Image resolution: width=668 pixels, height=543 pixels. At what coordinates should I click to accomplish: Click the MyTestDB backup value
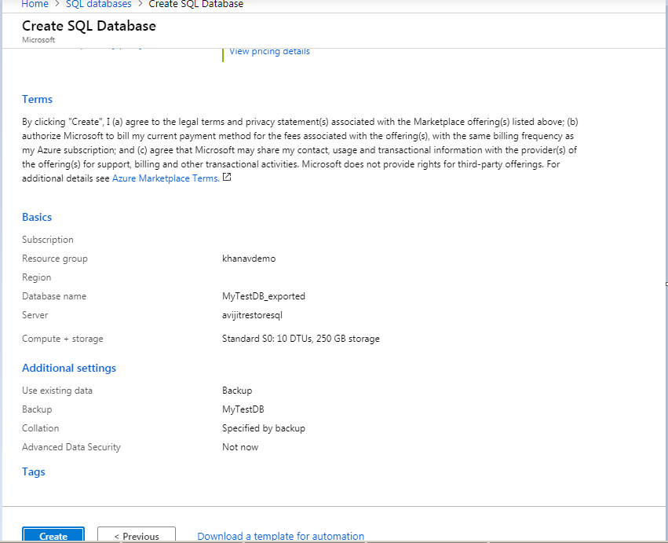(x=243, y=409)
